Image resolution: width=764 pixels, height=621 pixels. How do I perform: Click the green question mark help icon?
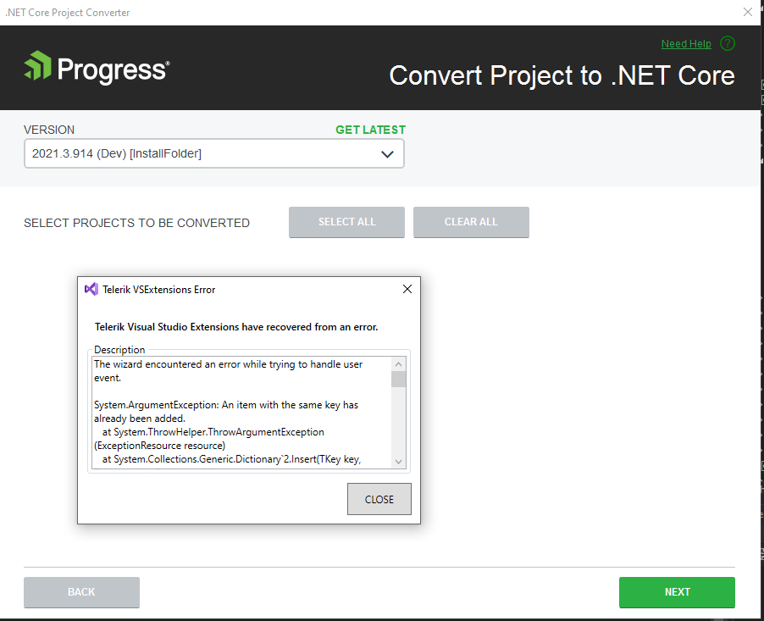[728, 43]
